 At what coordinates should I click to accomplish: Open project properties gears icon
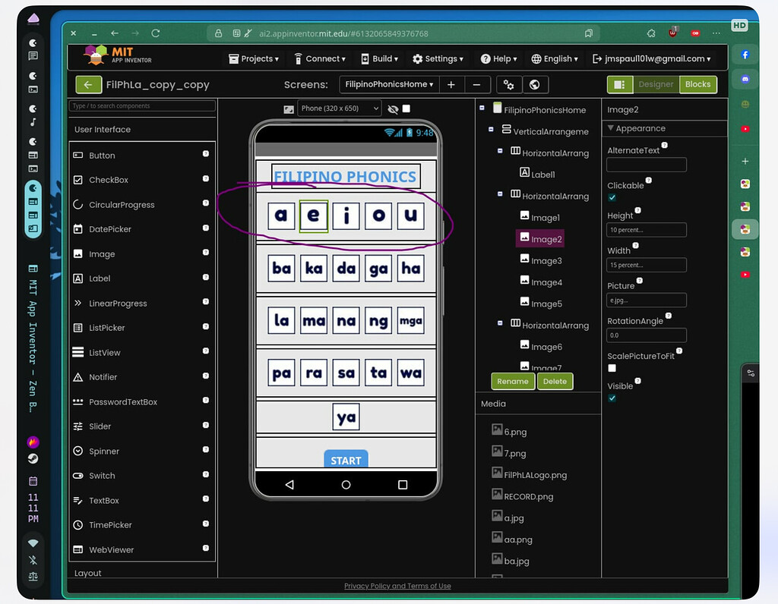[x=509, y=85]
